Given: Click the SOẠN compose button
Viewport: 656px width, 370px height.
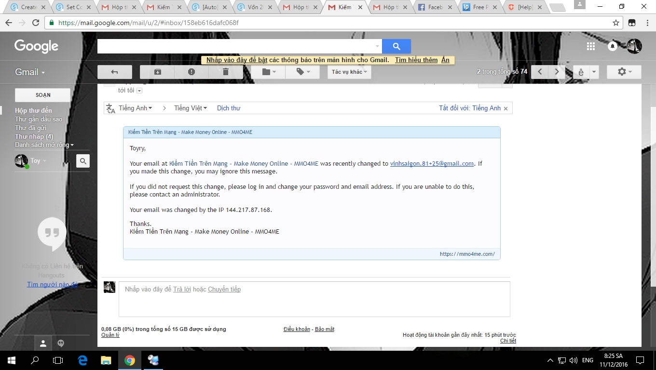Looking at the screenshot, I should [42, 95].
